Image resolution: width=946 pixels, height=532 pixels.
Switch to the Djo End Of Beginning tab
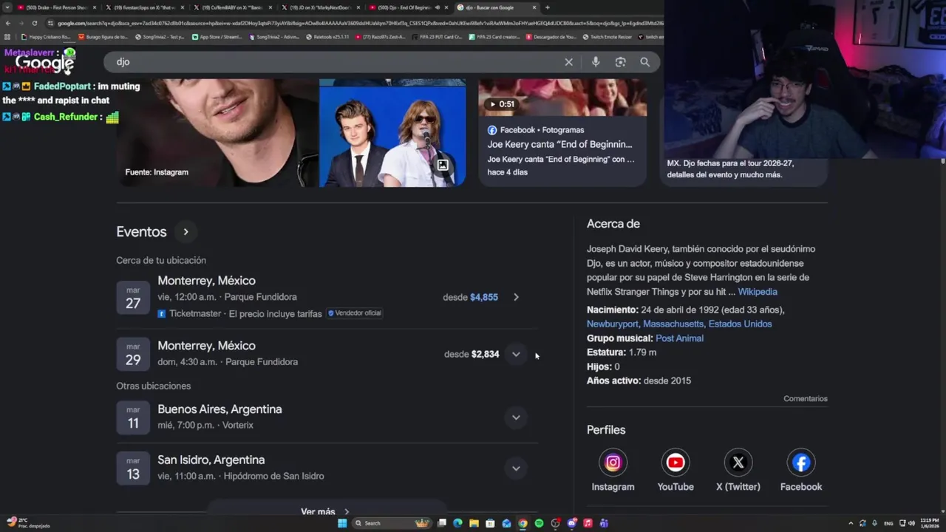click(x=407, y=7)
